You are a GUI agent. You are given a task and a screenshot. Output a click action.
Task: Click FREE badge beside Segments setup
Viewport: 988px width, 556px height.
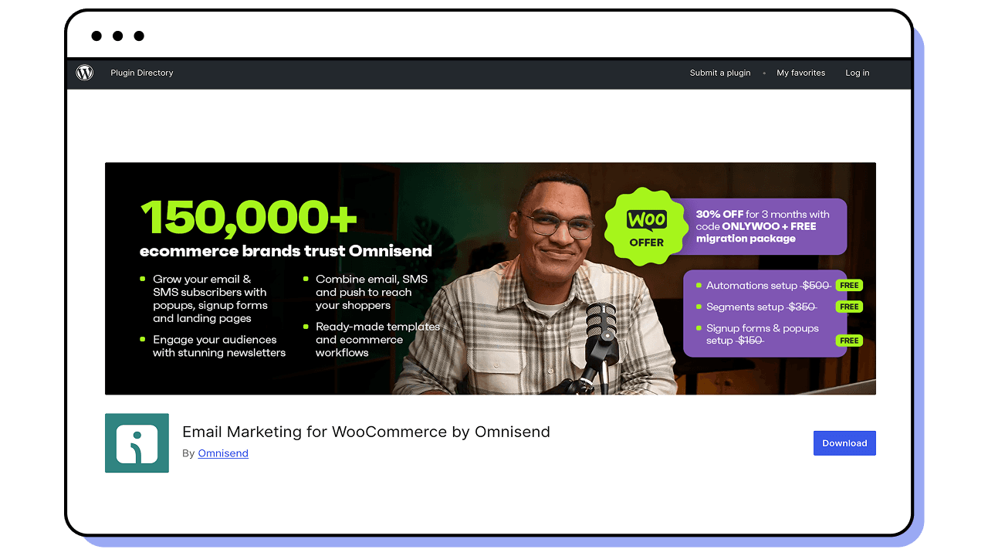(849, 307)
